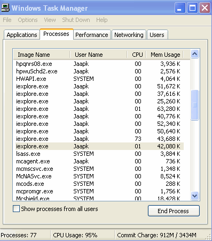
Task: Close the Windows Task Manager window
Action: click(205, 8)
